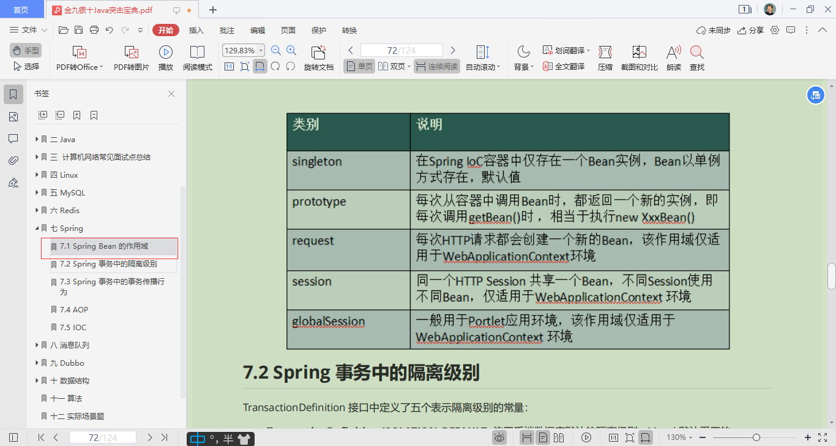Click the floating blue assistant icon

pyautogui.click(x=815, y=95)
